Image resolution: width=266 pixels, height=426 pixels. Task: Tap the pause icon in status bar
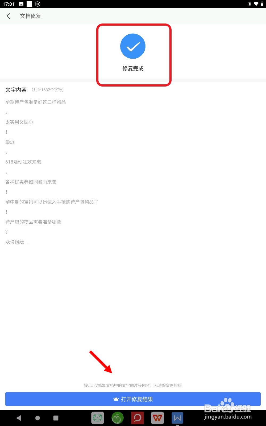38,4
